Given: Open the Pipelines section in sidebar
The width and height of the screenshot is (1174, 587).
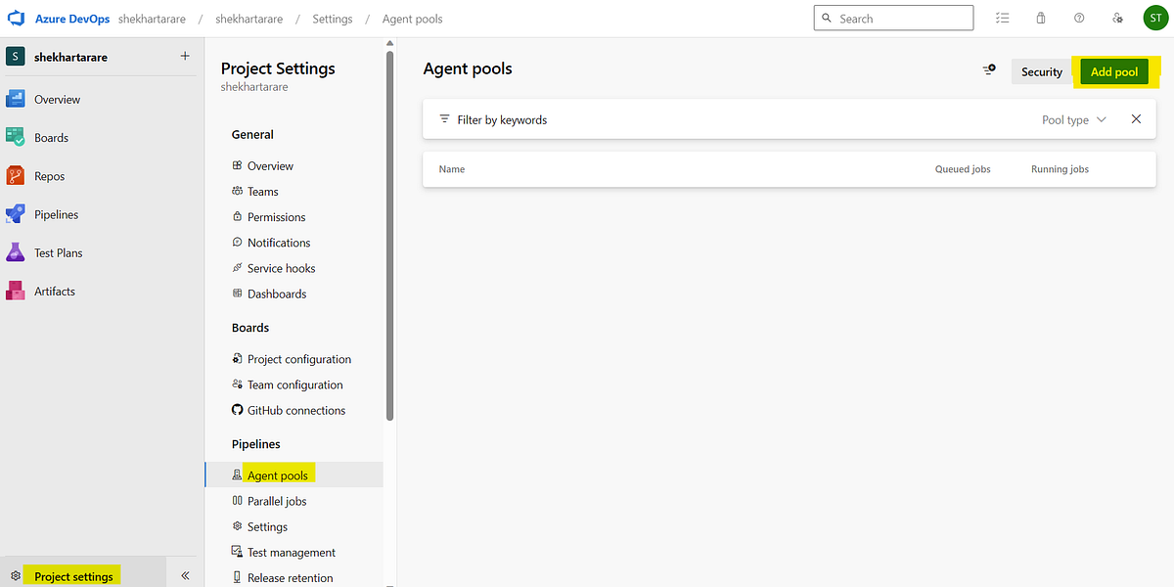Looking at the screenshot, I should [x=56, y=213].
